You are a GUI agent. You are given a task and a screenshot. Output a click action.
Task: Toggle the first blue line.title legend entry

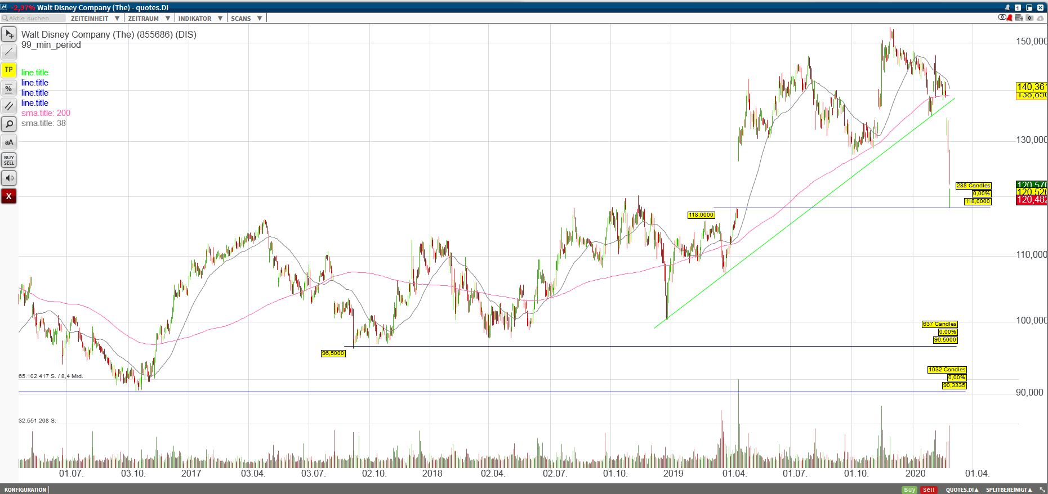35,83
